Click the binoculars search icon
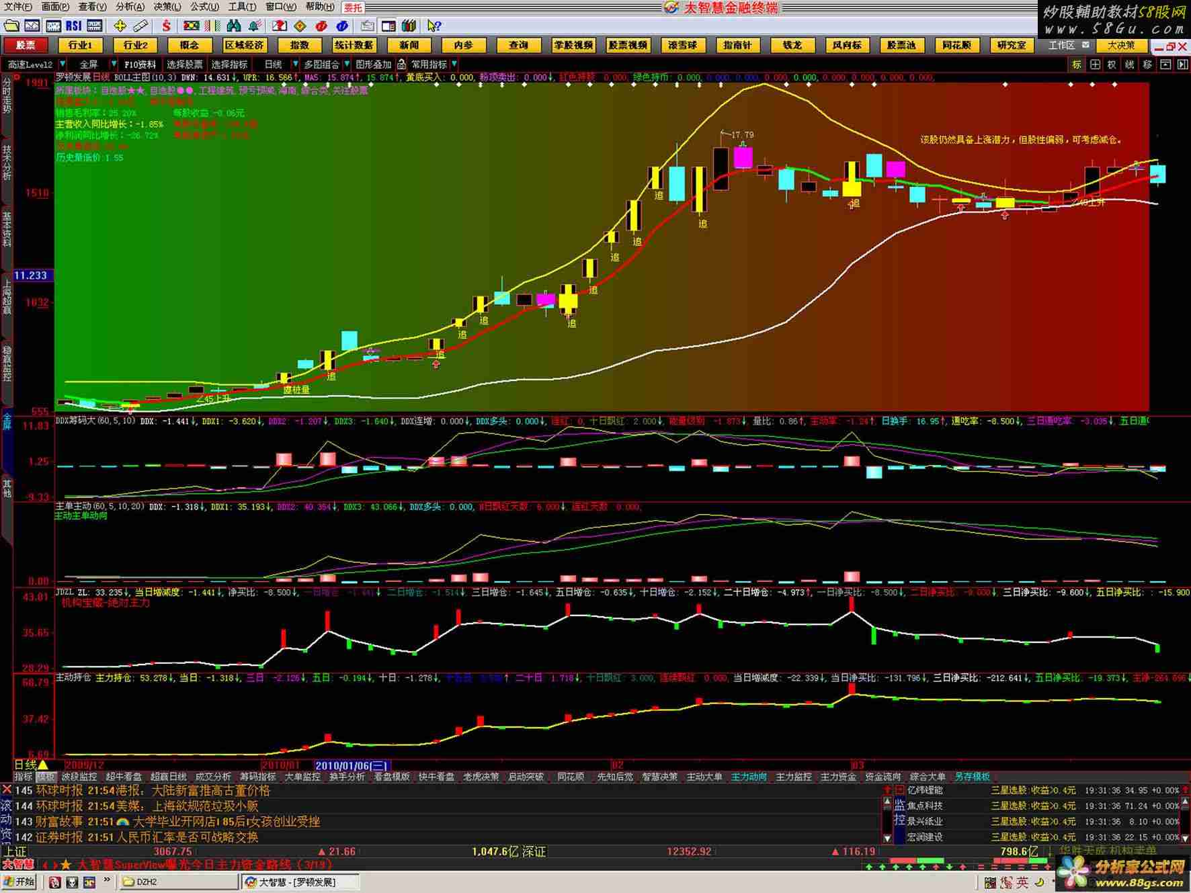 coord(233,26)
